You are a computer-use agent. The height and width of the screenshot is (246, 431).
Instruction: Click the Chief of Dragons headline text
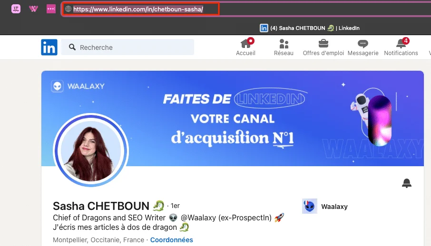click(168, 218)
